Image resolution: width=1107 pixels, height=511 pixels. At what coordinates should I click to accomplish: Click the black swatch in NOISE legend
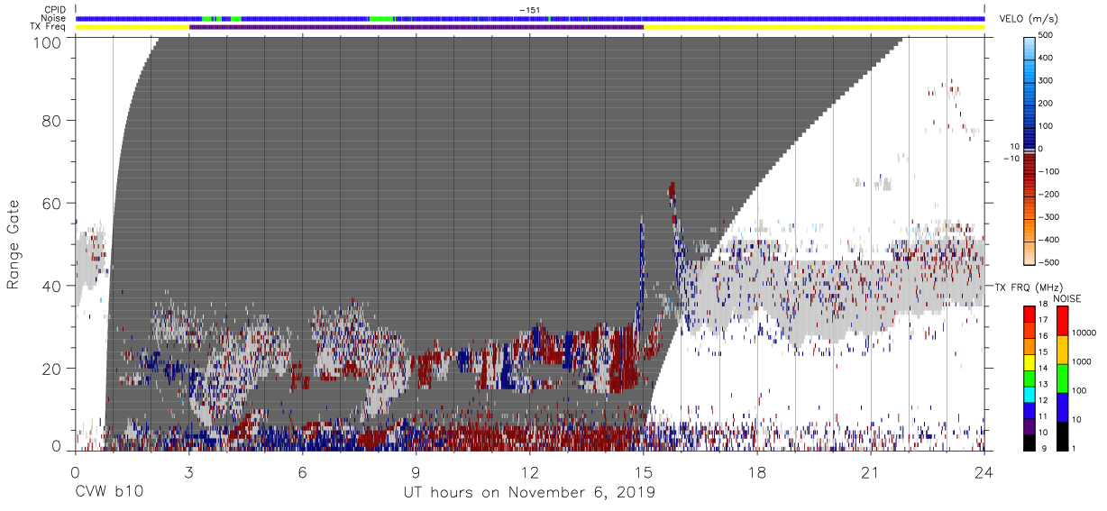[1062, 436]
